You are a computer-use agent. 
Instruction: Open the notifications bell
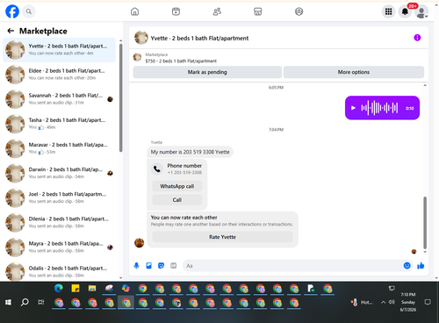tap(405, 11)
